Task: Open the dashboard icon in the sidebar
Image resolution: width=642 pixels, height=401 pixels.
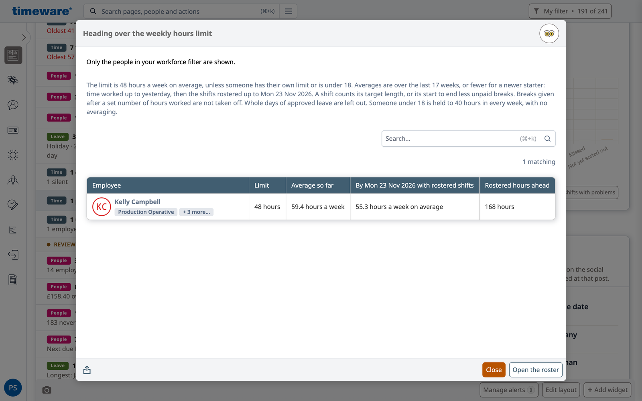Action: tap(13, 55)
